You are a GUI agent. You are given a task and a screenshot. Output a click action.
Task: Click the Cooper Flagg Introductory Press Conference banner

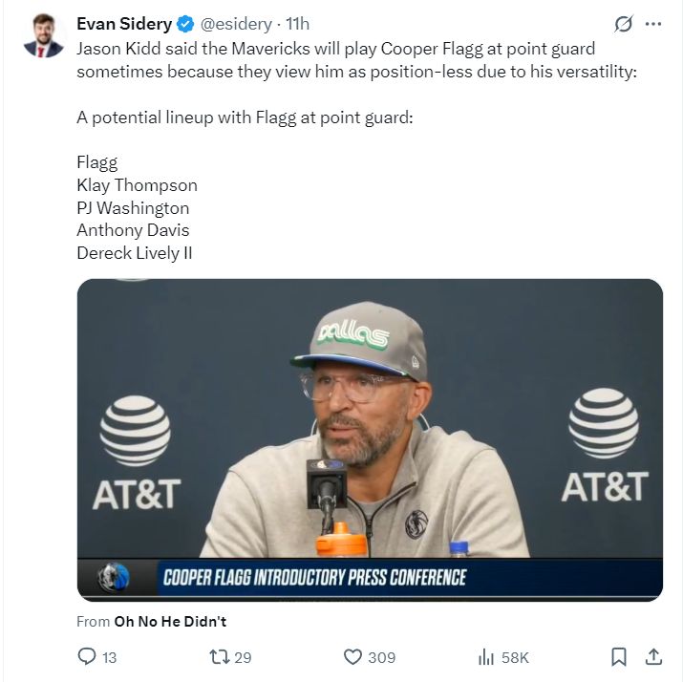[314, 578]
